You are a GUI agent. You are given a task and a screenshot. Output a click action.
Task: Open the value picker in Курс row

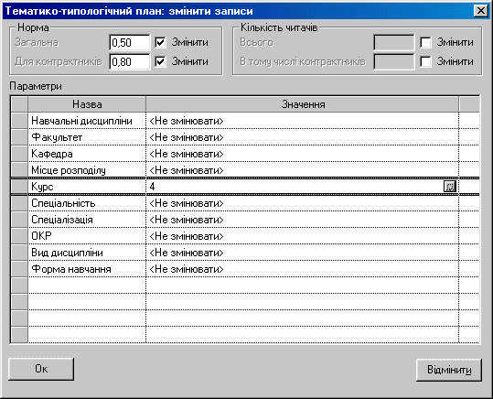click(x=450, y=187)
